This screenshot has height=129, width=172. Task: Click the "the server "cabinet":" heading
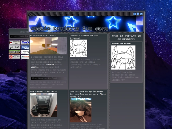click(x=44, y=92)
